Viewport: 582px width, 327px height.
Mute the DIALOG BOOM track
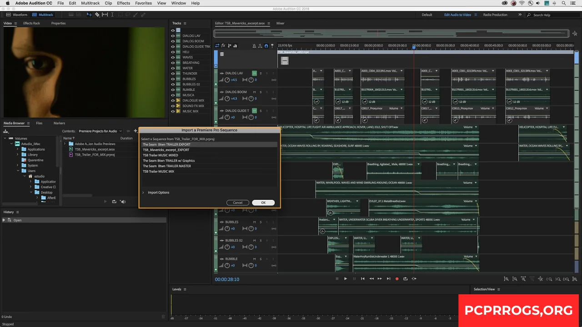[254, 92]
